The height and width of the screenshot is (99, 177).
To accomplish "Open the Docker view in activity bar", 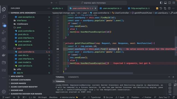I will click(x=4, y=55).
